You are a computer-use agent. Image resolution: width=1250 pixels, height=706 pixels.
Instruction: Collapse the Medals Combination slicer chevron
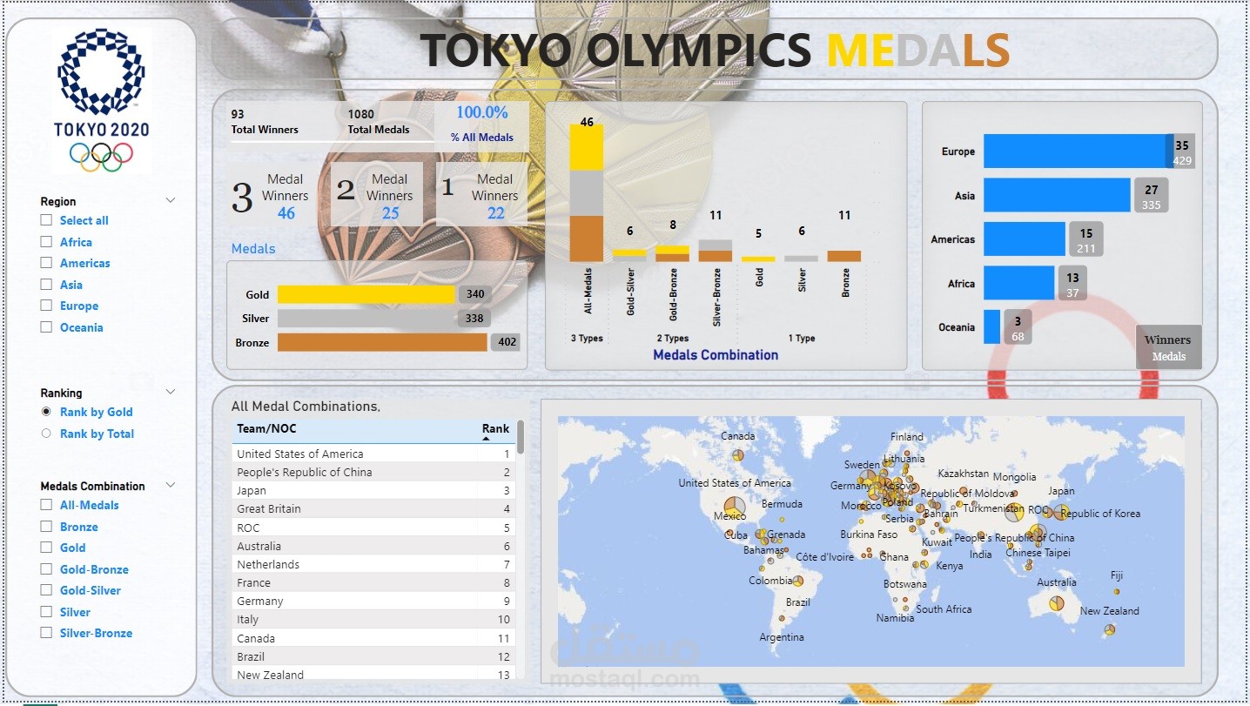tap(171, 485)
